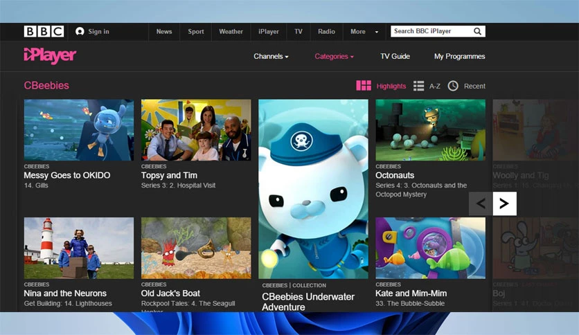Open the Sport section

196,32
